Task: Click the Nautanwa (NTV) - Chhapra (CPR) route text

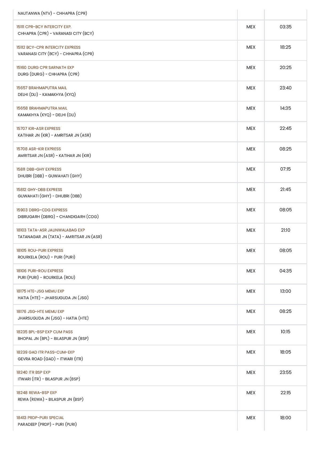Action: [x=53, y=13]
